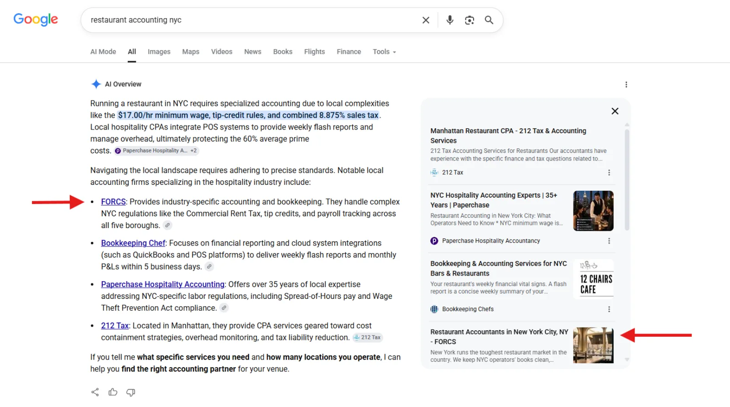Click Bookkeeping Chefs globe favicon
This screenshot has width=730, height=407.
point(434,309)
